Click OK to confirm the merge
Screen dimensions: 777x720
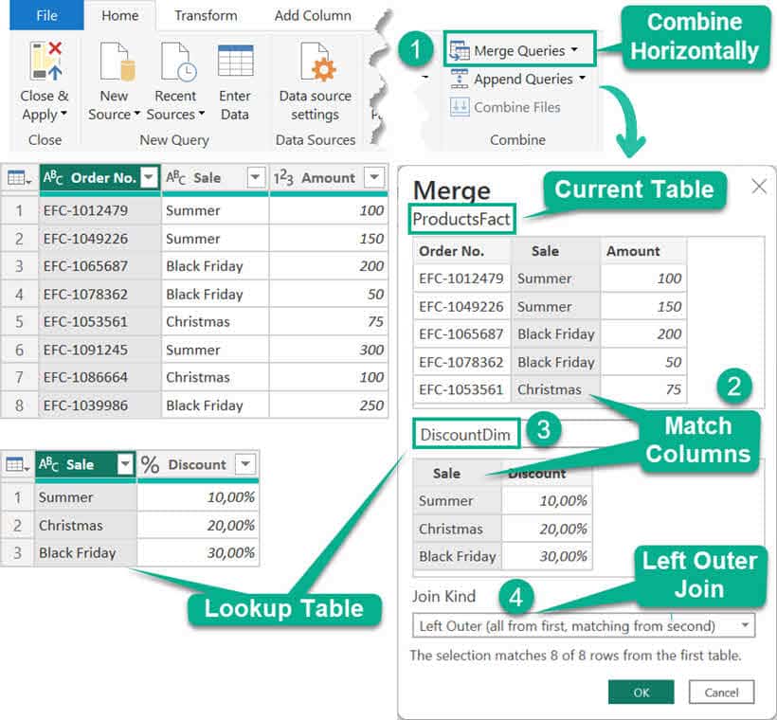coord(641,693)
